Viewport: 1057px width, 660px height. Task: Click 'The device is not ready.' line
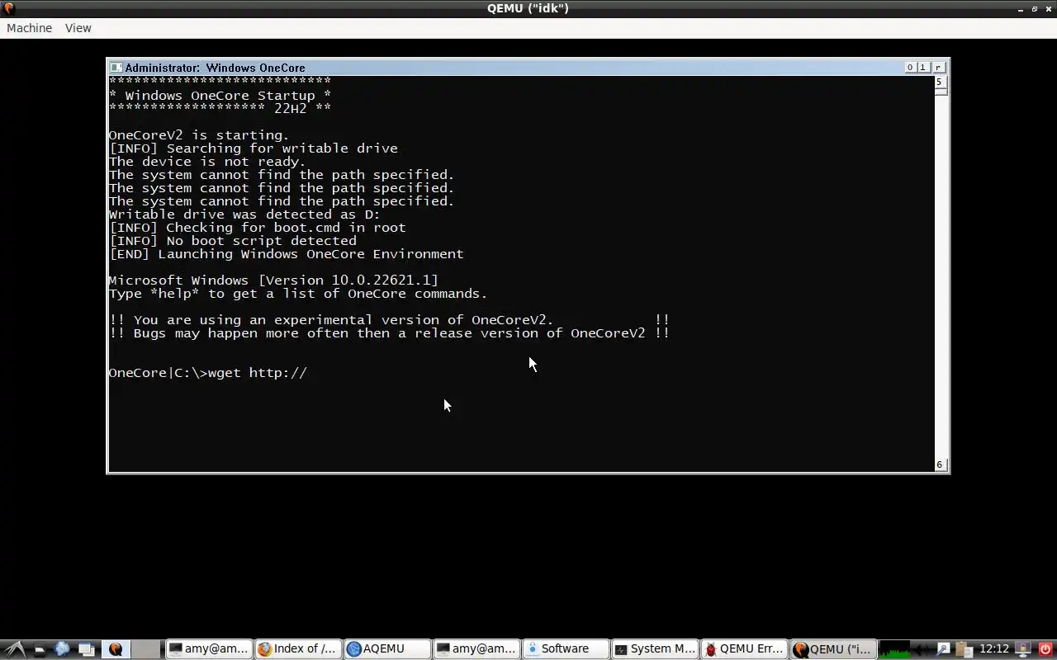207,162
